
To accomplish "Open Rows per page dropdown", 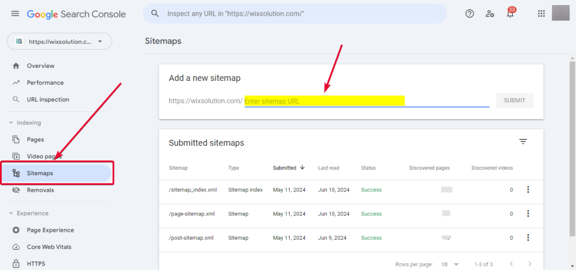I will (450, 264).
